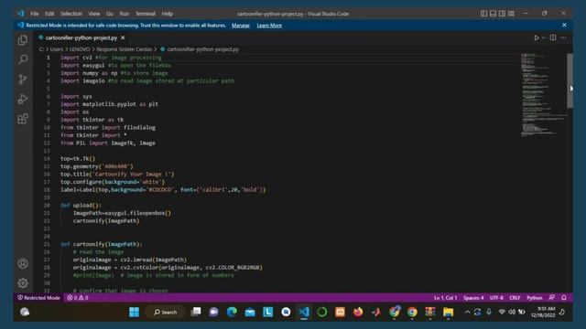Screen dimensions: 586x329
Task: Close the Restricted Mode notification banner
Action: [x=564, y=25]
